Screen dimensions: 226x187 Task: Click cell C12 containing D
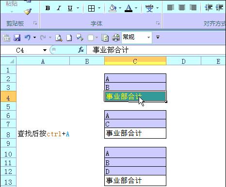point(135,171)
